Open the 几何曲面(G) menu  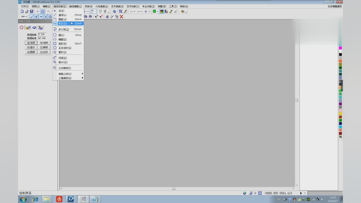coord(102,6)
